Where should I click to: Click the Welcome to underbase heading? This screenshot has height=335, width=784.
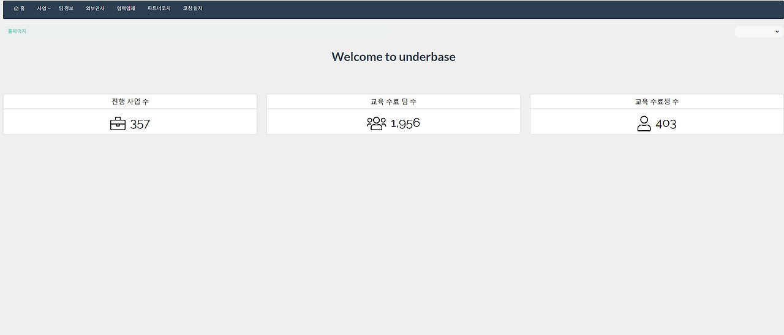click(x=393, y=57)
